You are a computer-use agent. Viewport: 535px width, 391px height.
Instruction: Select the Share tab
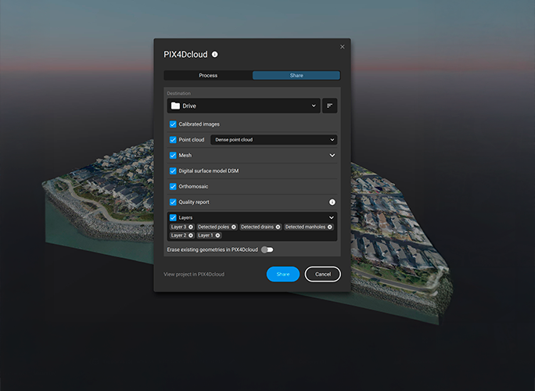point(296,75)
